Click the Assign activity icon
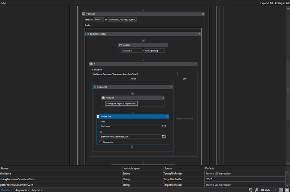This screenshot has height=192, width=290. pyautogui.click(x=120, y=45)
